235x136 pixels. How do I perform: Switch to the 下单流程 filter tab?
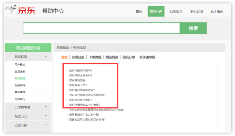point(95,57)
